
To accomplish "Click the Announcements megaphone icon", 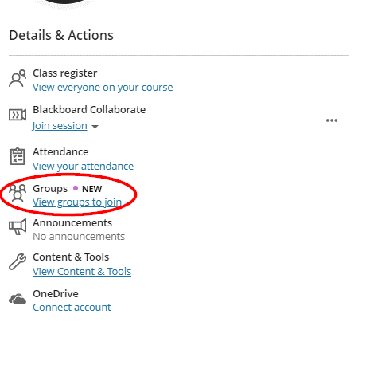I will click(18, 226).
